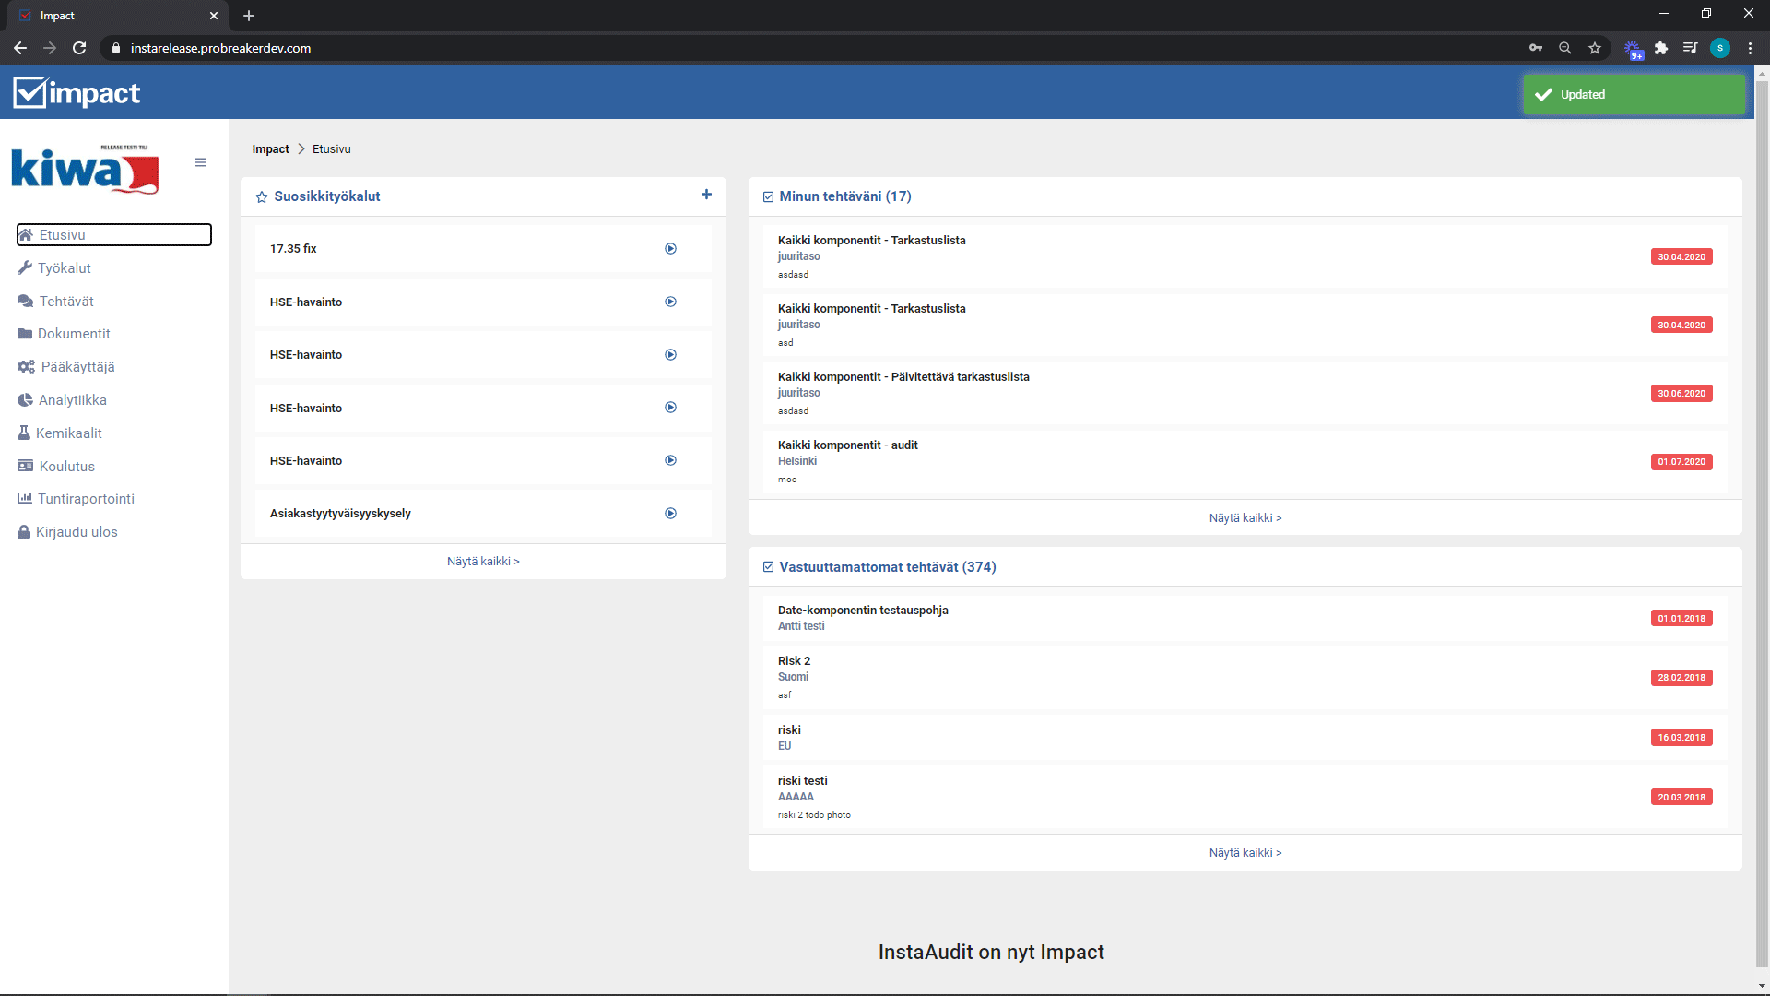Click the star icon beside Suosikkityökalut heading
The height and width of the screenshot is (996, 1770).
(x=262, y=197)
